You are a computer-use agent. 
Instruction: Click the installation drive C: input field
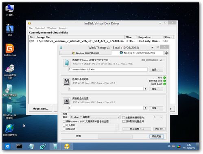point(106,108)
